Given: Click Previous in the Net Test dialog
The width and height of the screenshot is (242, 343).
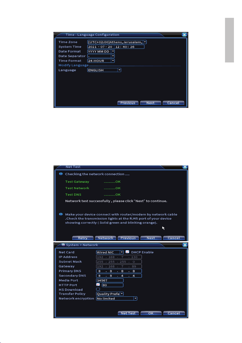Looking at the screenshot, I should click(128, 238).
